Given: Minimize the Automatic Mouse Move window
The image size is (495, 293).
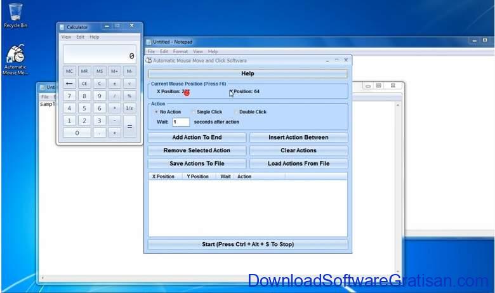Looking at the screenshot, I should point(327,60).
